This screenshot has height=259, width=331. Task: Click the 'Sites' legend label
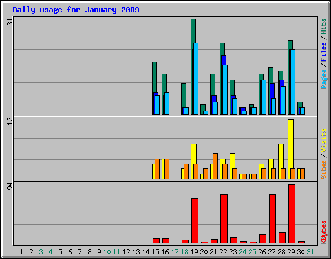pyautogui.click(x=324, y=170)
